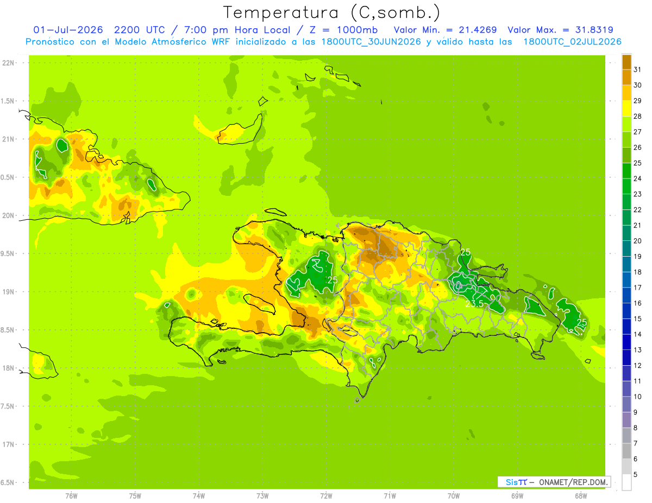Viewport: 652px width, 503px height.
Task: Click the '19N' latitude axis label
Action: click(x=8, y=292)
